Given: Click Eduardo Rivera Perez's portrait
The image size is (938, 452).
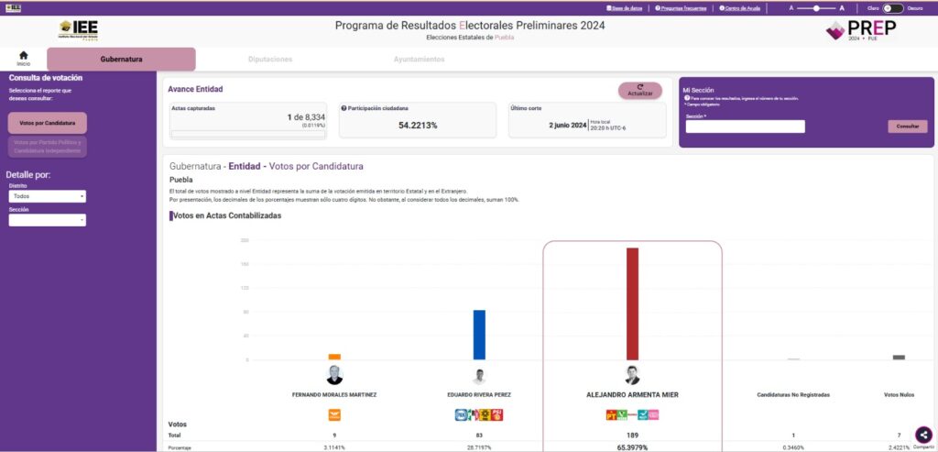Looking at the screenshot, I should 478,376.
